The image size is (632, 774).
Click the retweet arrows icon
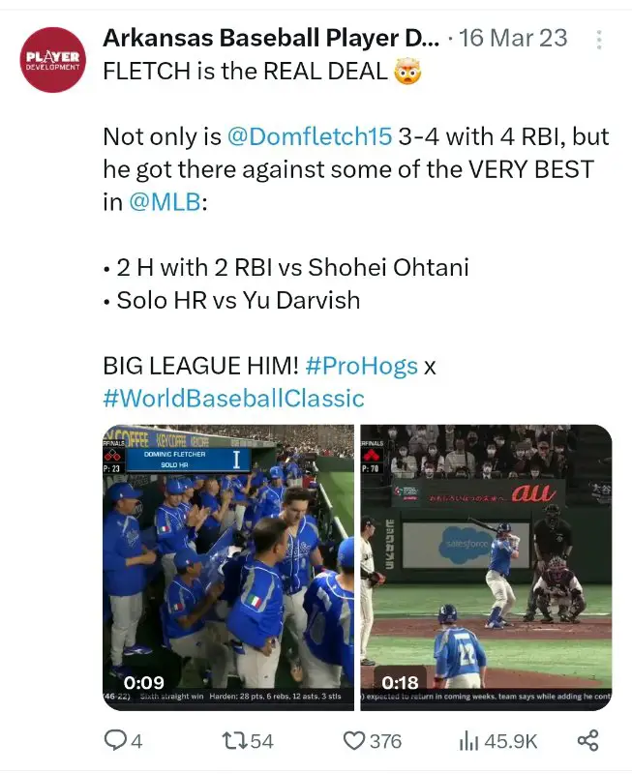pyautogui.click(x=233, y=741)
